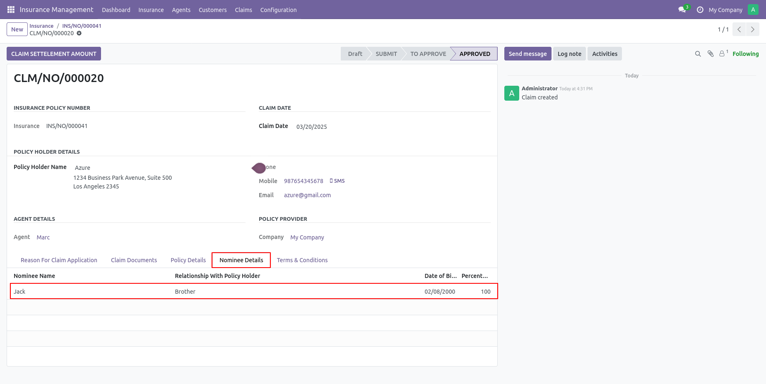766x384 pixels.
Task: Click Log note button
Action: coord(569,54)
